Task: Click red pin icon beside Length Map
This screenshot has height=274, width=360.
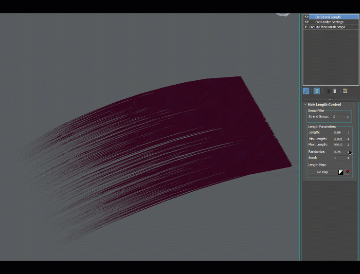Action: 347,172
